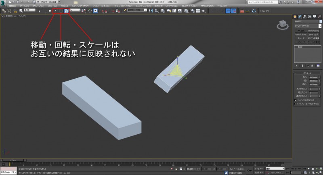
Task: Select the Scale tool in main toolbar
Action: point(66,10)
